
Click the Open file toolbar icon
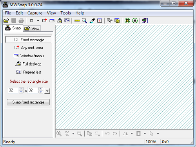coord(6,21)
